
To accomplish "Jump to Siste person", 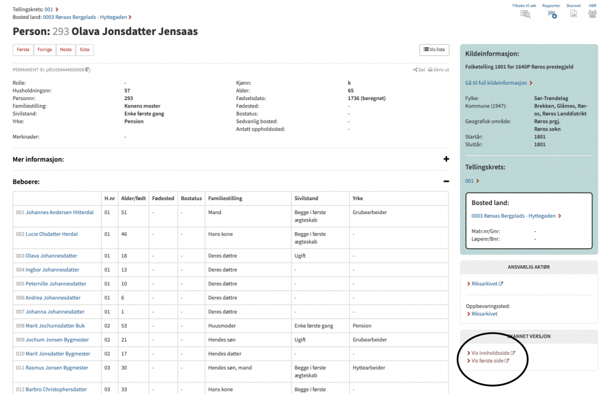I will [x=85, y=50].
